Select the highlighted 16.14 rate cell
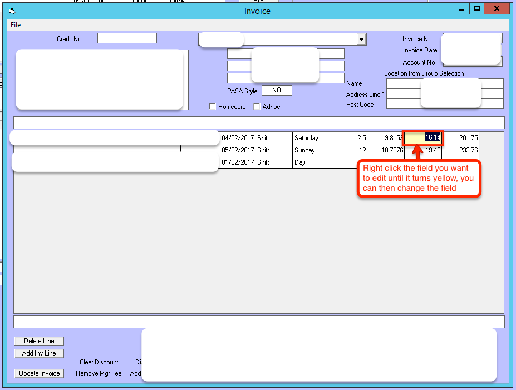516x390 pixels. (x=423, y=137)
